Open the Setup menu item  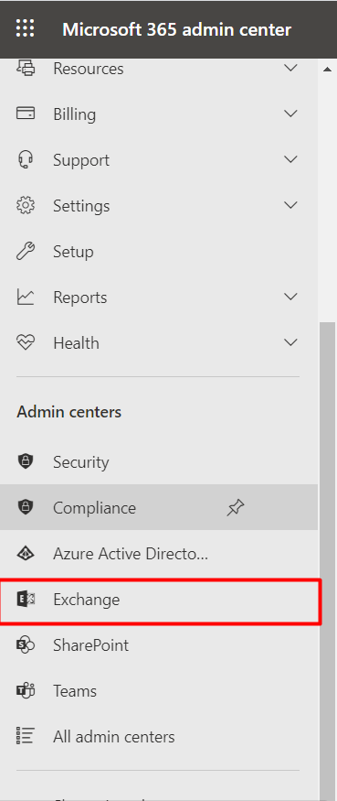(159, 252)
